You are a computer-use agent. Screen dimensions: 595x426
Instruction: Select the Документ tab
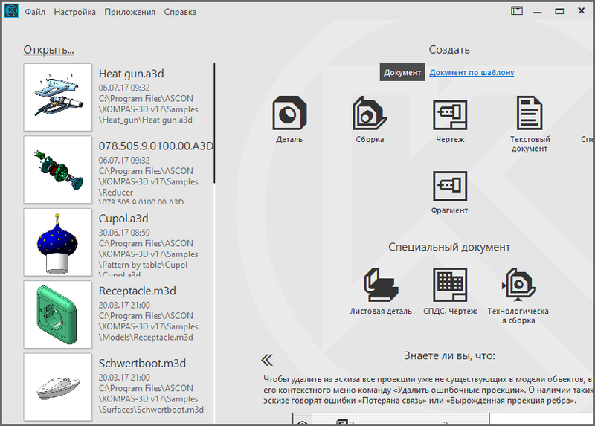402,72
